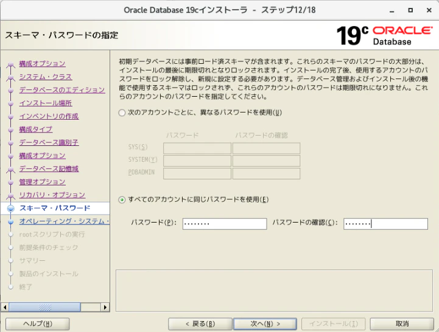The height and width of the screenshot is (332, 439).
Task: Click the sidebar horizontal scrollbar thumb
Action: pyautogui.click(x=44, y=307)
